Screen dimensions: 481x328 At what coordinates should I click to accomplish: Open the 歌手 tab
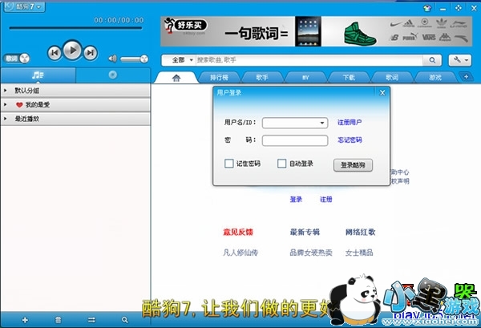[262, 78]
